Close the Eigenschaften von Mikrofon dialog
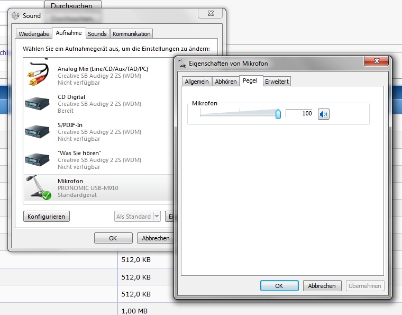This screenshot has height=315, width=402. 377,61
